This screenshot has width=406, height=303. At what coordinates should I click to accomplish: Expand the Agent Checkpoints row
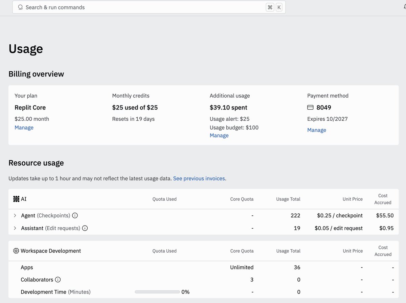15,215
